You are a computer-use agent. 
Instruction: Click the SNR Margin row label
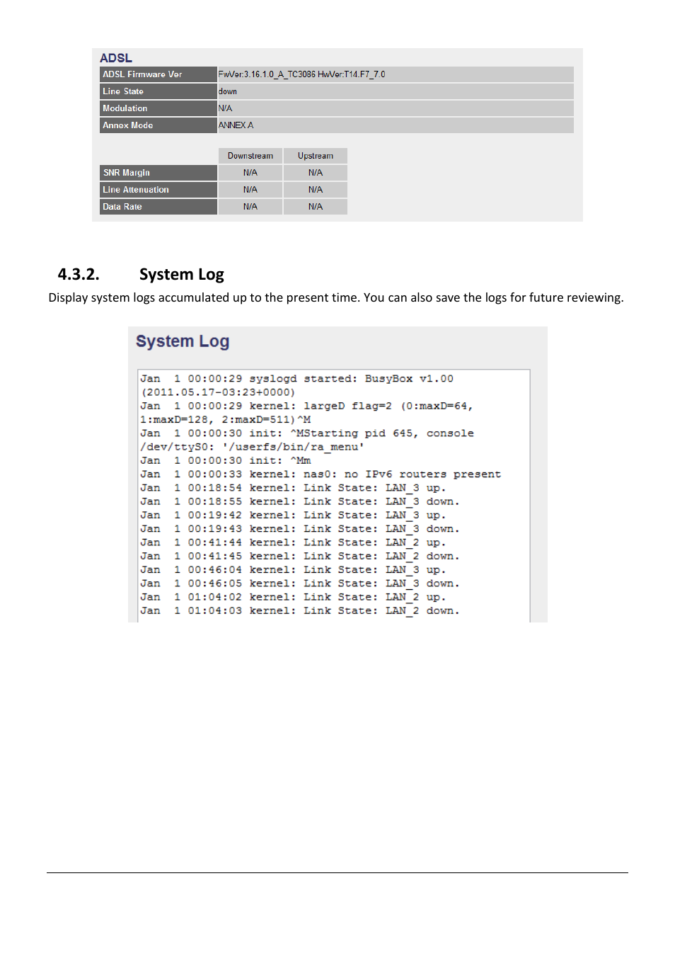(x=158, y=173)
